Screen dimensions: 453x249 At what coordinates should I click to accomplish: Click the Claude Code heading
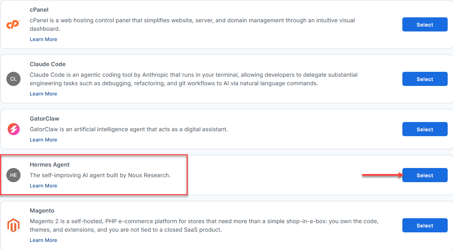[47, 64]
